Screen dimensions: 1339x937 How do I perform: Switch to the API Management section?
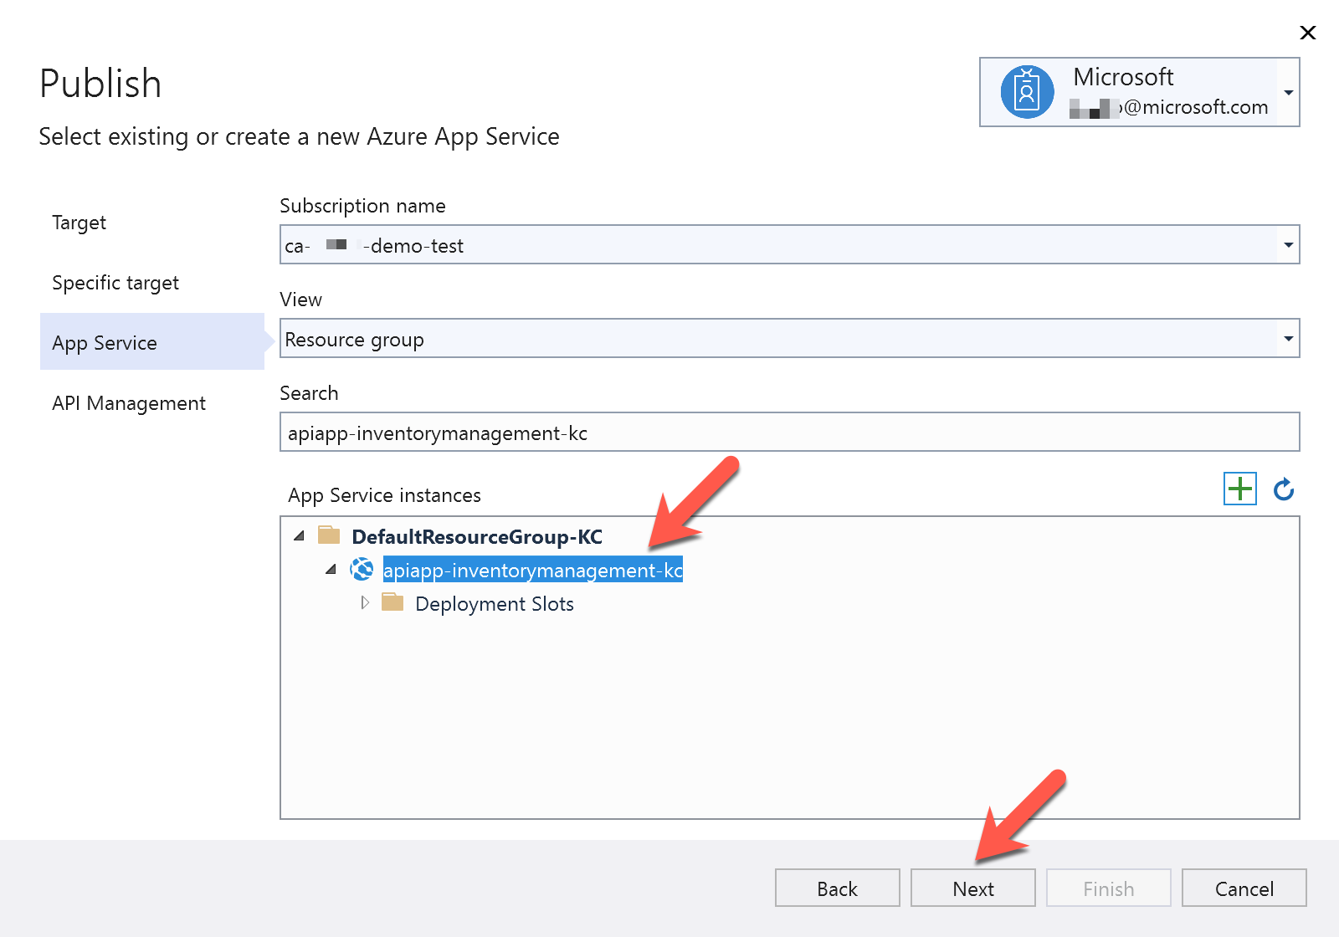click(129, 402)
